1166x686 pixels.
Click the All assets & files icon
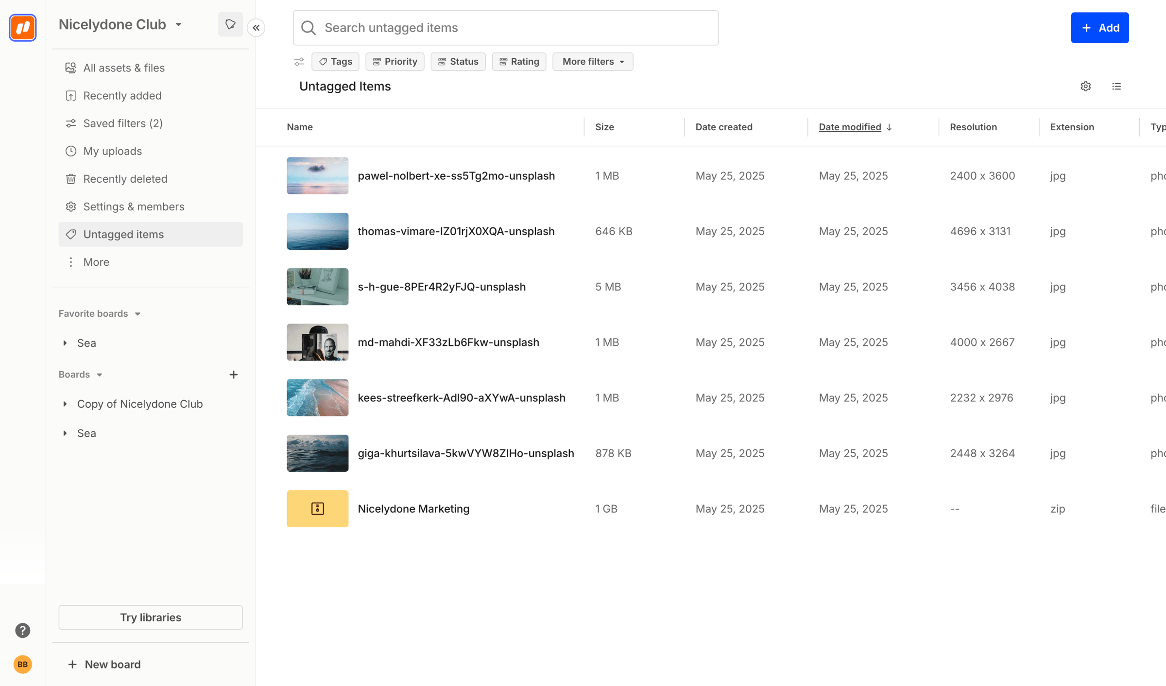click(71, 68)
